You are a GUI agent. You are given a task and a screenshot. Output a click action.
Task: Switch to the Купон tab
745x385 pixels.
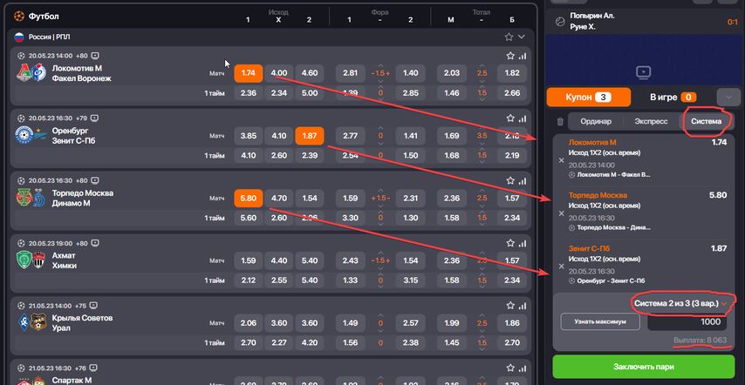589,98
